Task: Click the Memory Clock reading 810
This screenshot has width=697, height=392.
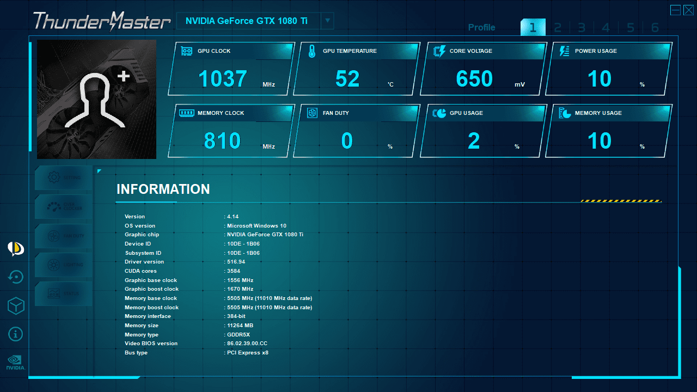Action: point(222,141)
